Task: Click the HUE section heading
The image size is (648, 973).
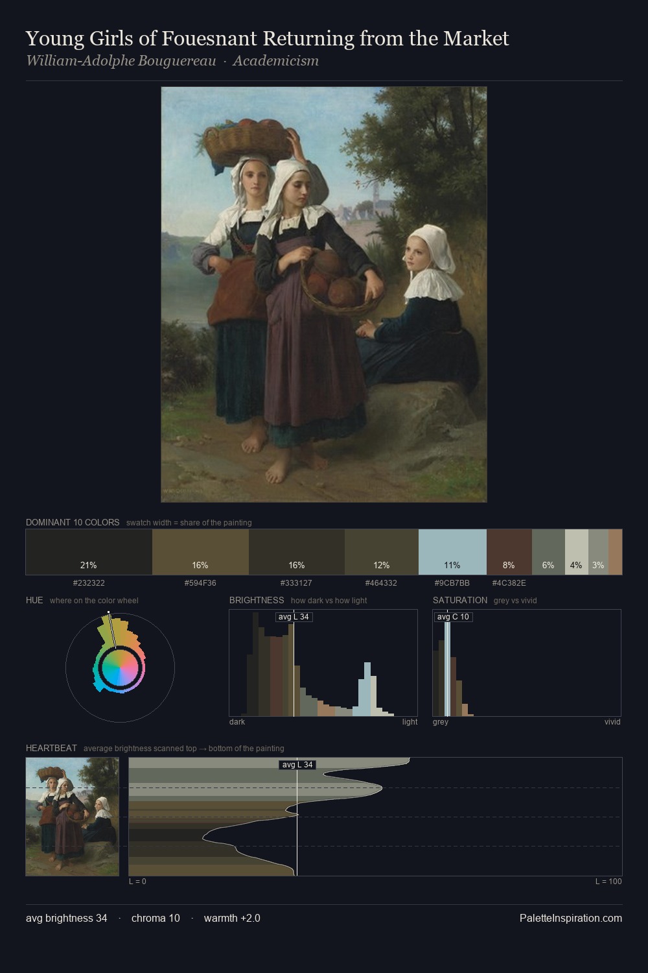Action: (x=34, y=600)
